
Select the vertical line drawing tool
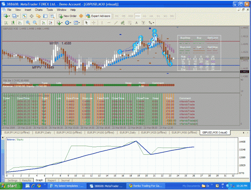tap(102, 23)
